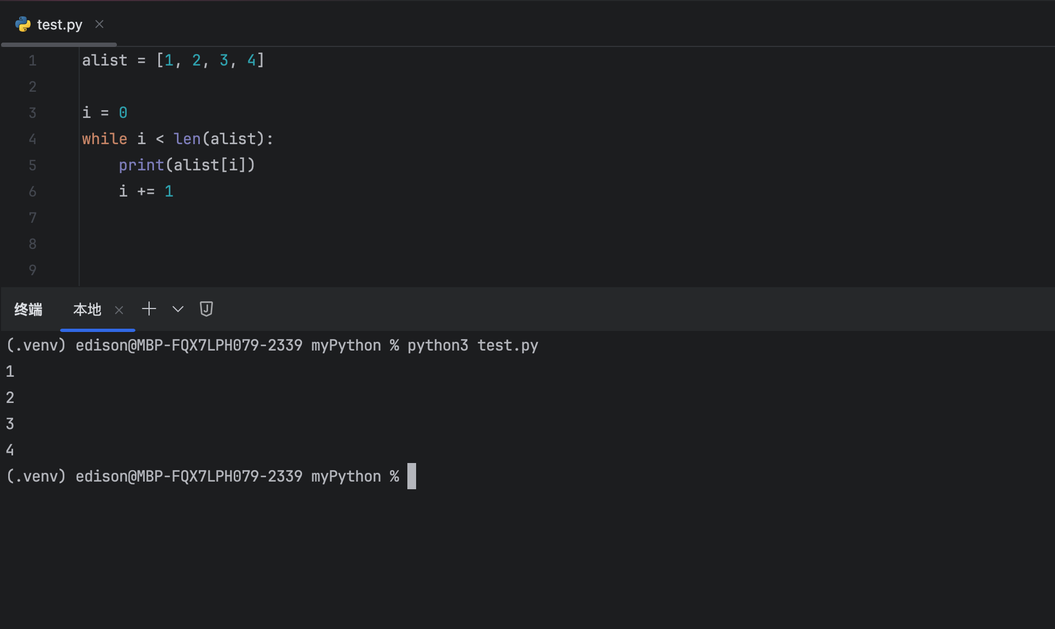This screenshot has width=1055, height=629.
Task: Set breakpoint beside line number 6
Action: click(33, 192)
